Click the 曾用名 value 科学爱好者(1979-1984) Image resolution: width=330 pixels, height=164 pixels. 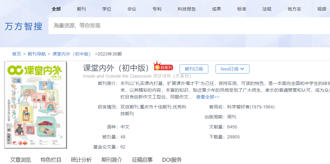click(x=251, y=107)
